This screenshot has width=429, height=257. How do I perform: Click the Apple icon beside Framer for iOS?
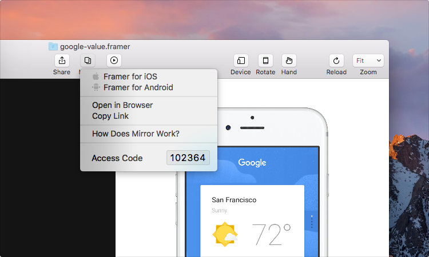point(96,77)
